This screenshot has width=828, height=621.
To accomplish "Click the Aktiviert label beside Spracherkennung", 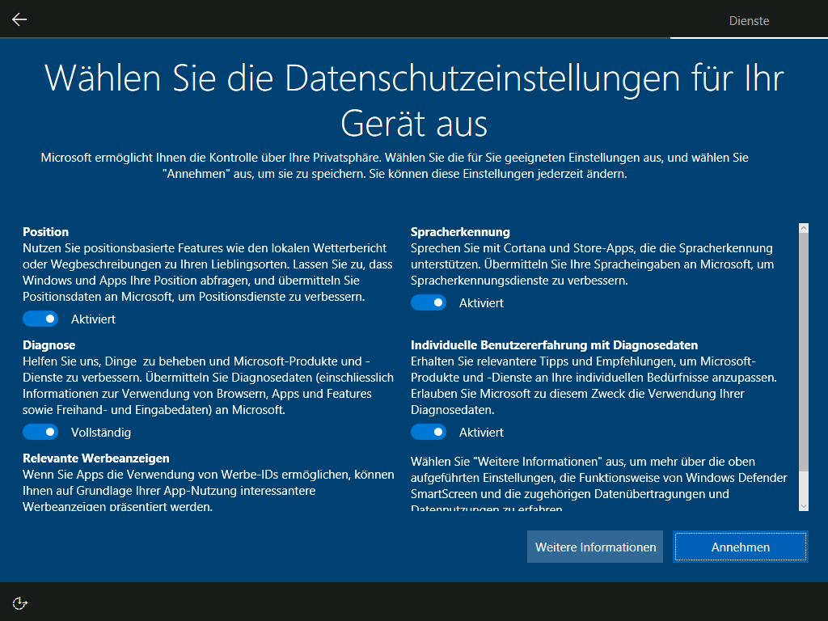I will [484, 302].
